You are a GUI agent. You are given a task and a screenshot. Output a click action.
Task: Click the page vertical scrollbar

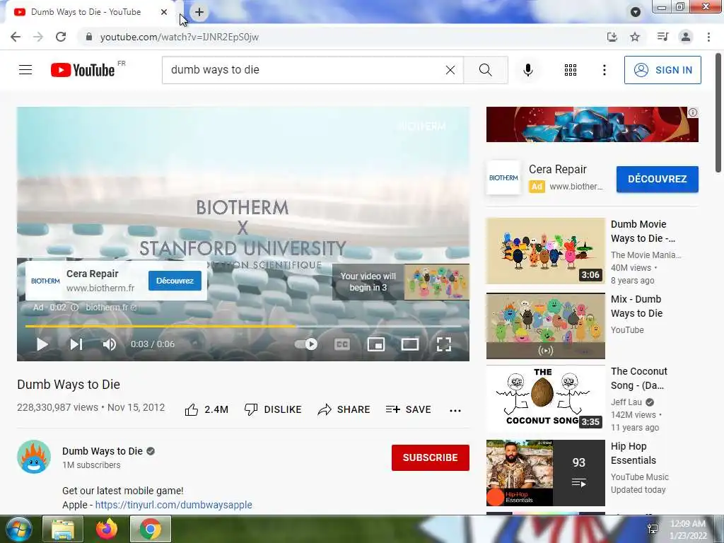coord(719,113)
